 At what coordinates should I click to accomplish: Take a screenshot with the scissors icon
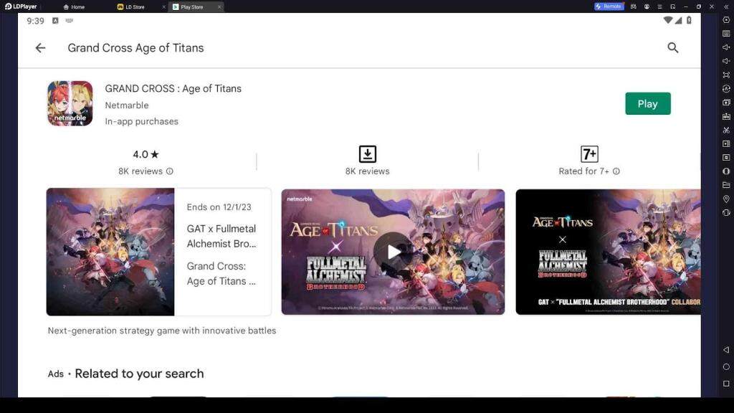(x=726, y=130)
